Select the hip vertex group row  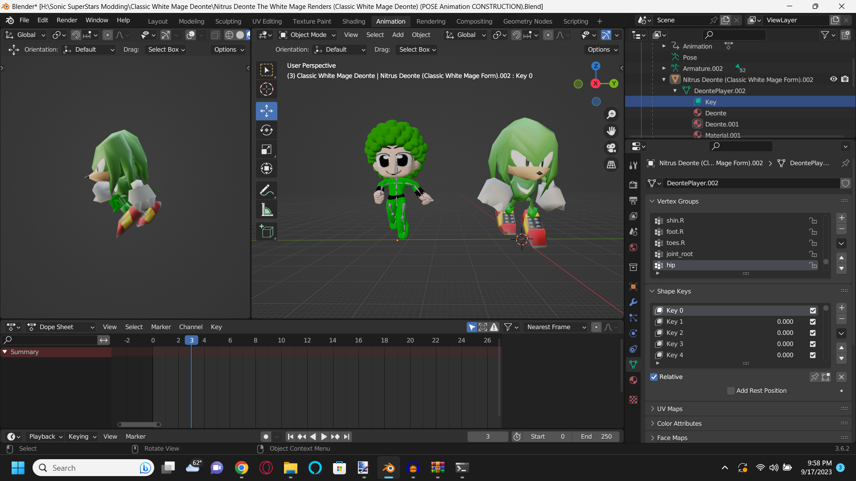pyautogui.click(x=735, y=265)
